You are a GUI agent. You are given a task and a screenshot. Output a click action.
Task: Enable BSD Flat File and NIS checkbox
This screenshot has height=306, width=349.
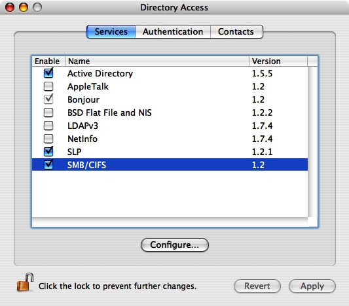click(x=48, y=112)
